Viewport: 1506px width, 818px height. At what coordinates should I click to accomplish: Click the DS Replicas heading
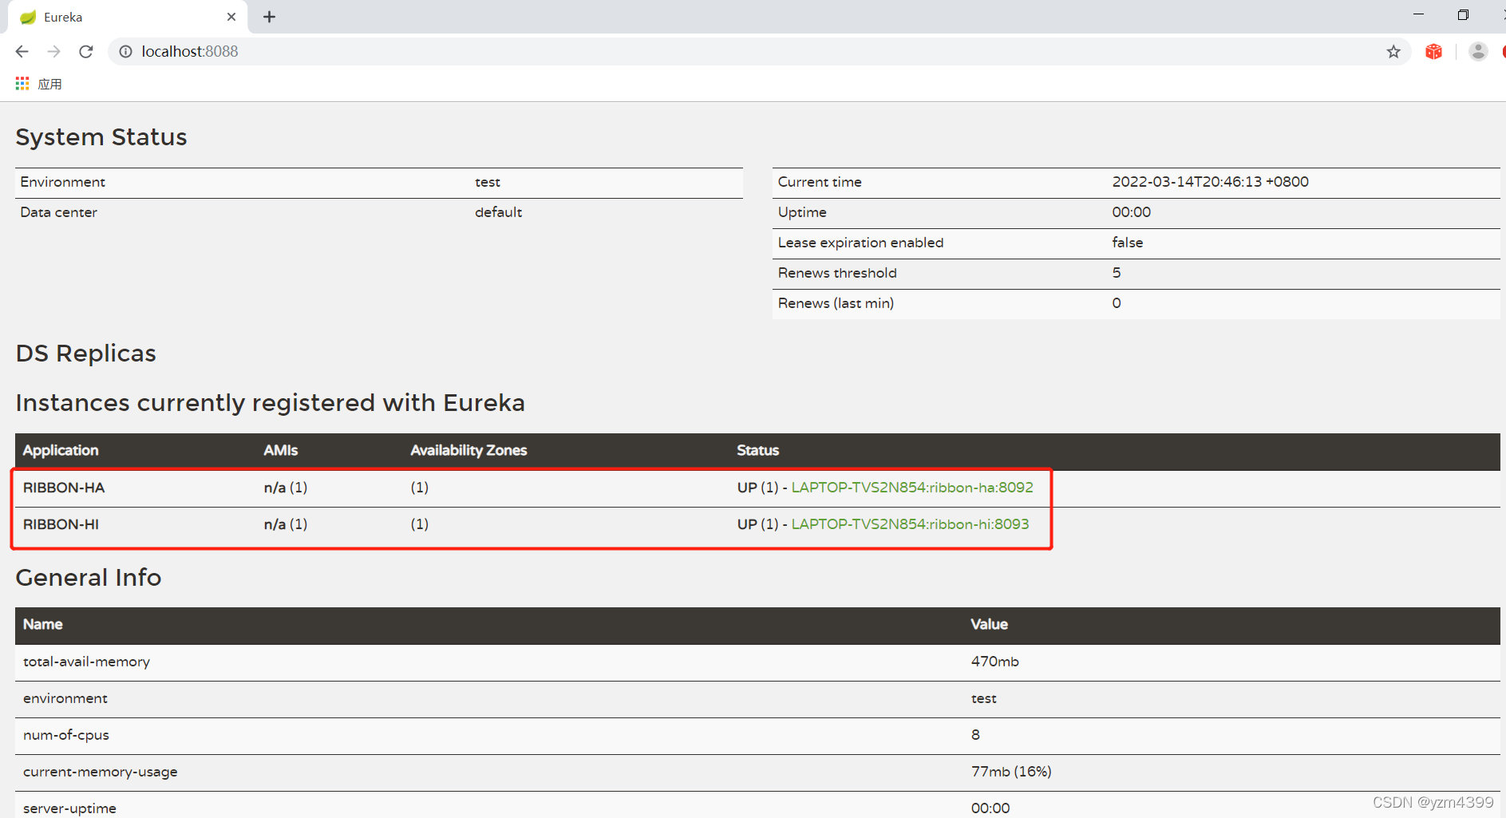[x=86, y=354]
